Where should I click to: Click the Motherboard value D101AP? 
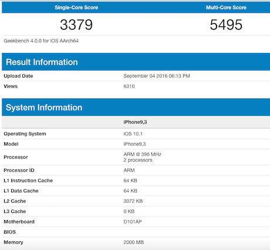coord(133,222)
